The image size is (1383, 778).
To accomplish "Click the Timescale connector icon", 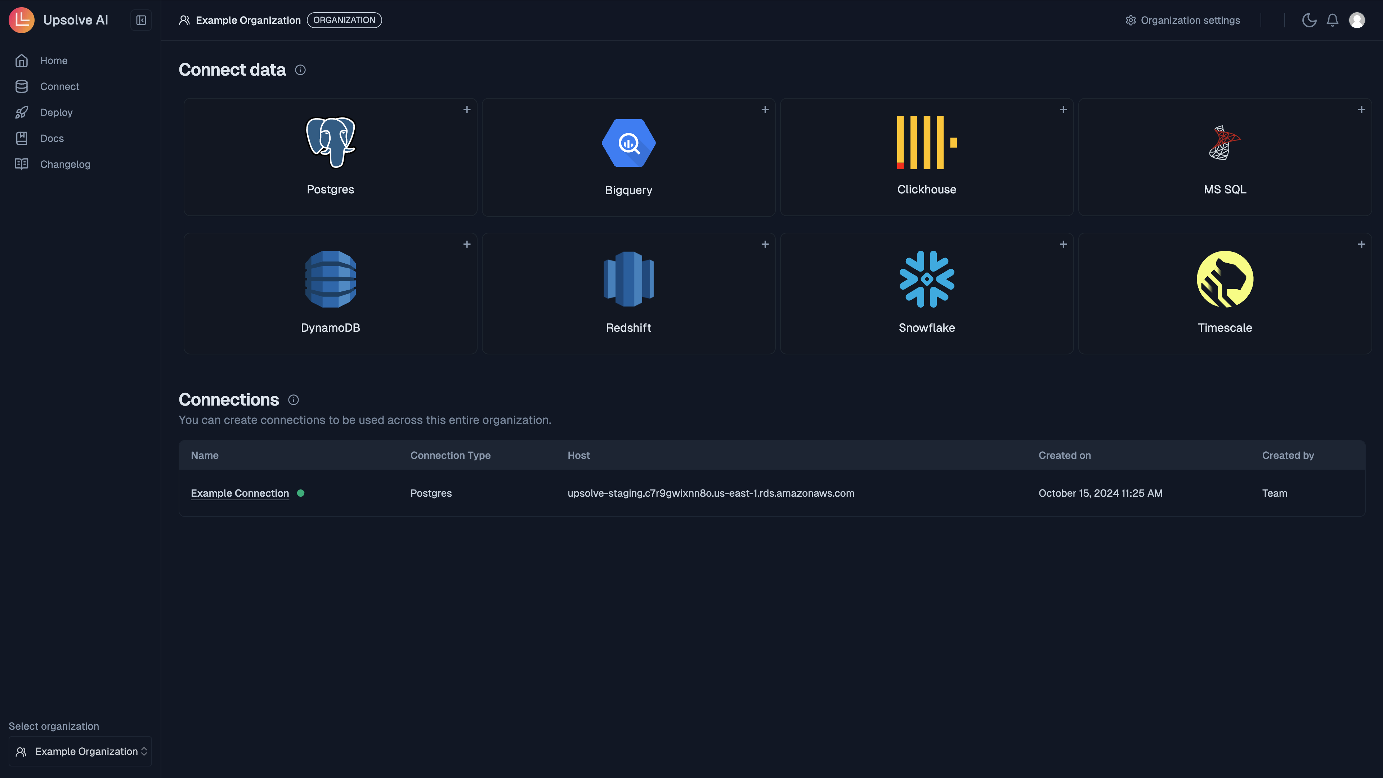I will pyautogui.click(x=1225, y=279).
